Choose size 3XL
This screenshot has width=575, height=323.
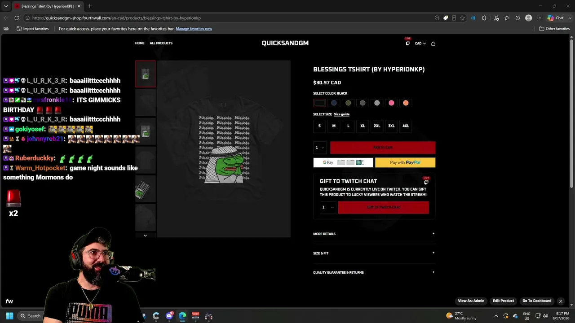[391, 126]
